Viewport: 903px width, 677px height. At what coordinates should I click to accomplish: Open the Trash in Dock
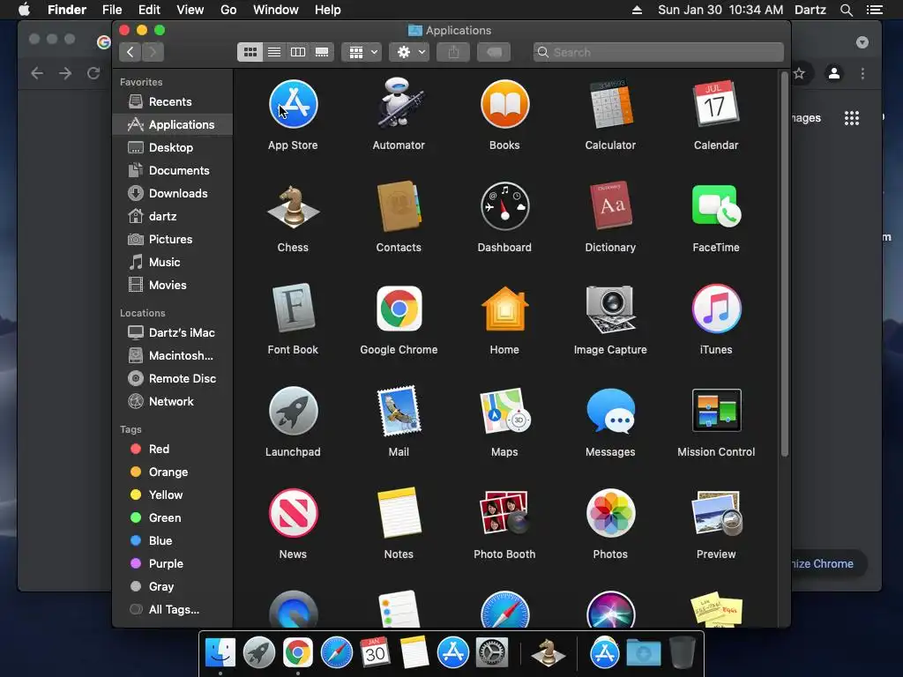[x=683, y=653]
